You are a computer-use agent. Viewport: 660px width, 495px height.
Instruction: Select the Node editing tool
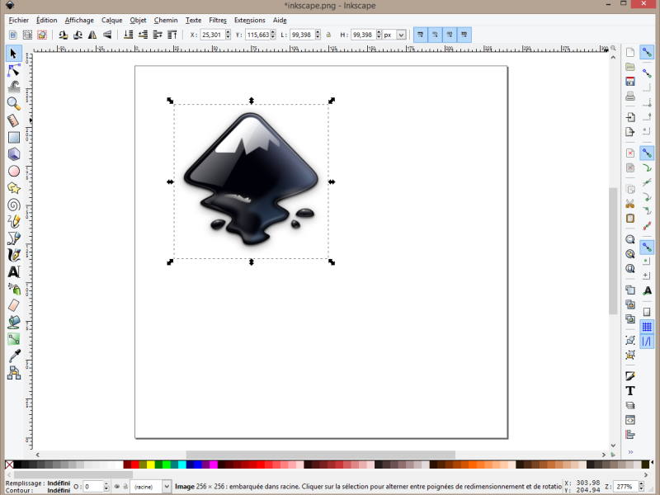click(x=14, y=70)
